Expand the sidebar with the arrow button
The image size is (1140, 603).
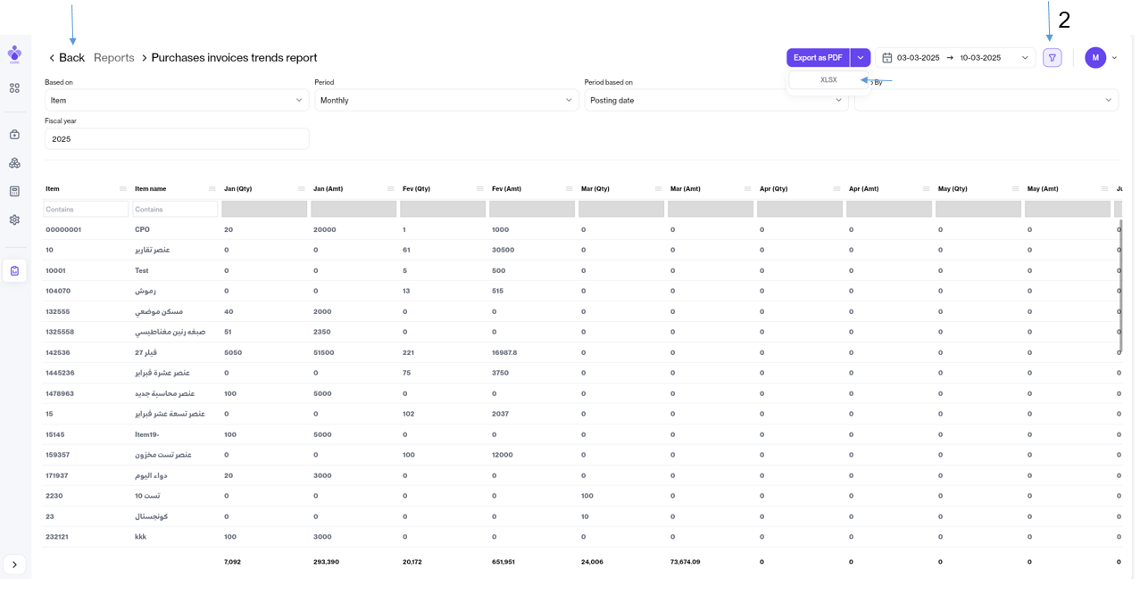(14, 565)
